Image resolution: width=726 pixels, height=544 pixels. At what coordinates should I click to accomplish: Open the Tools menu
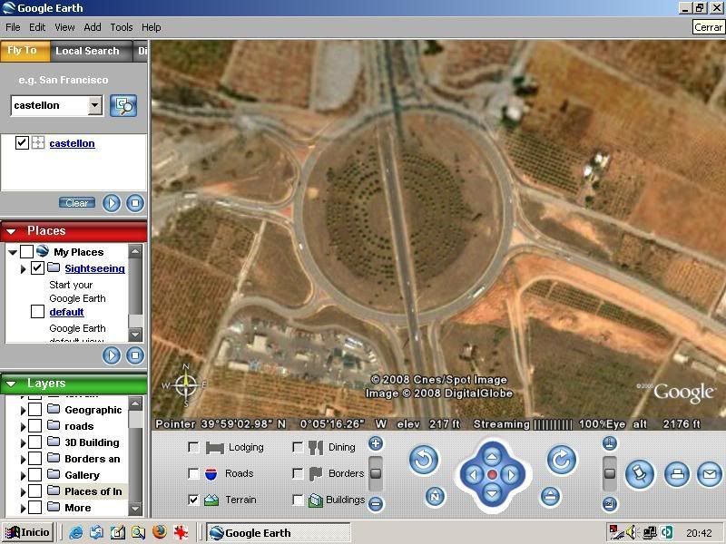coord(122,27)
